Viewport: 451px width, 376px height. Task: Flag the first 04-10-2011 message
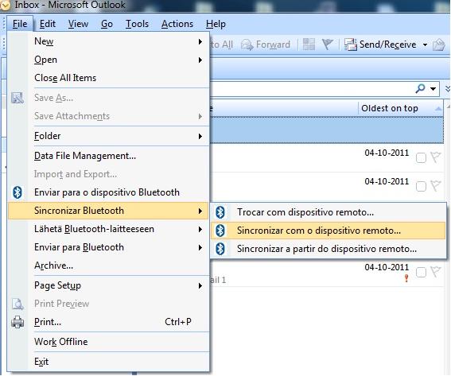(435, 157)
